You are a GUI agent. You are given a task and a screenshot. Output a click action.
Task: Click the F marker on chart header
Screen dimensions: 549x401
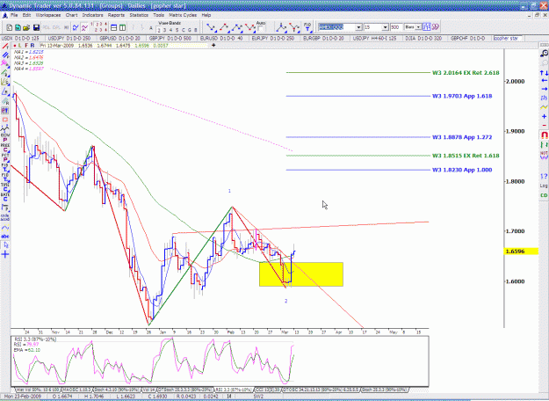coord(26,46)
